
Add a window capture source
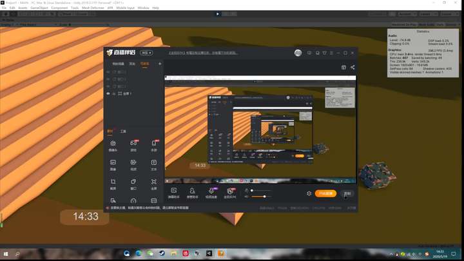133,184
